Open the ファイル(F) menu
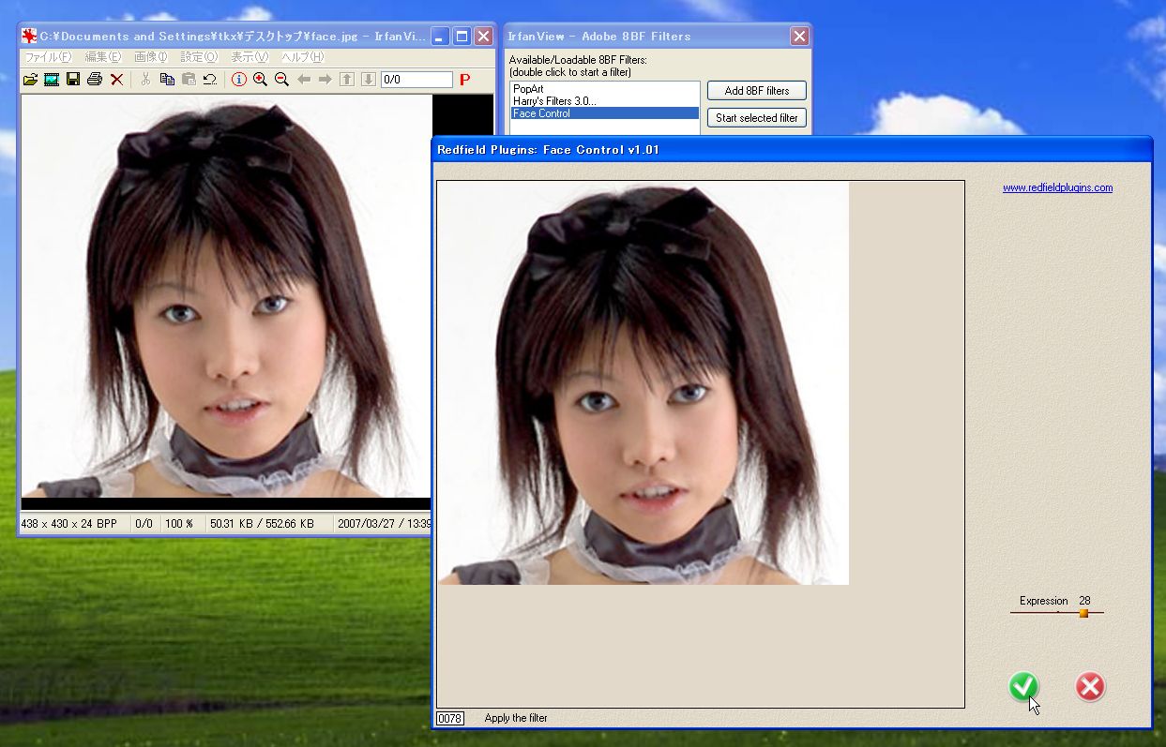Image resolution: width=1166 pixels, height=747 pixels. pyautogui.click(x=48, y=57)
